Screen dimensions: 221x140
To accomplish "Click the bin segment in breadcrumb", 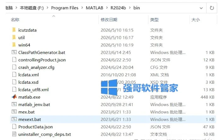I will coord(137,8).
